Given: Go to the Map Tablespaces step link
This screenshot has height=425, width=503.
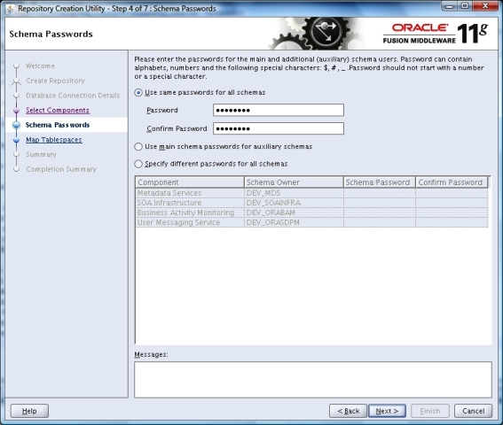Looking at the screenshot, I should pyautogui.click(x=54, y=140).
